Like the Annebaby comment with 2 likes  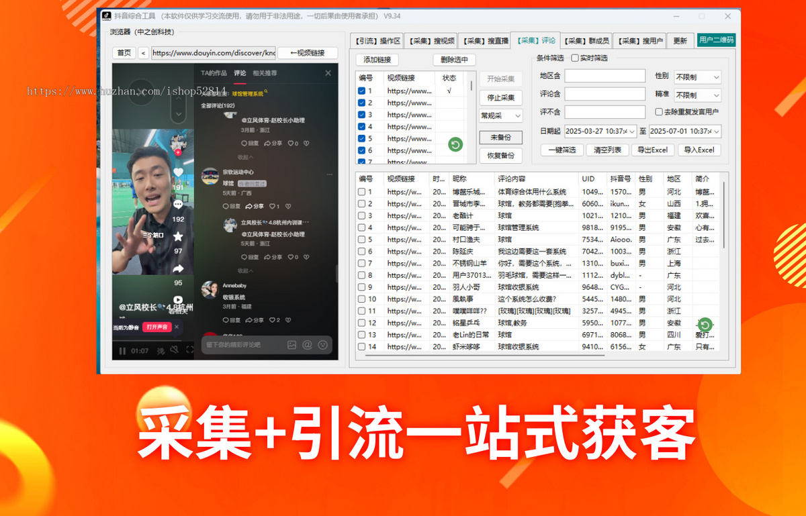(x=273, y=320)
